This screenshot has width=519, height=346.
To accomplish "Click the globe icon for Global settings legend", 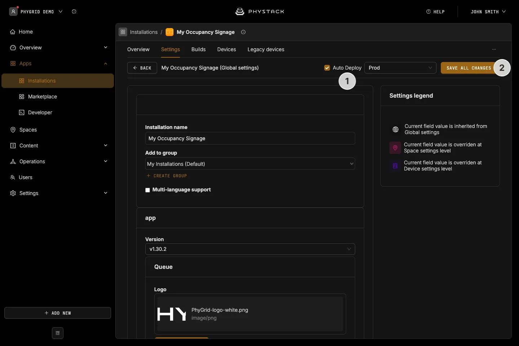I will 395,129.
